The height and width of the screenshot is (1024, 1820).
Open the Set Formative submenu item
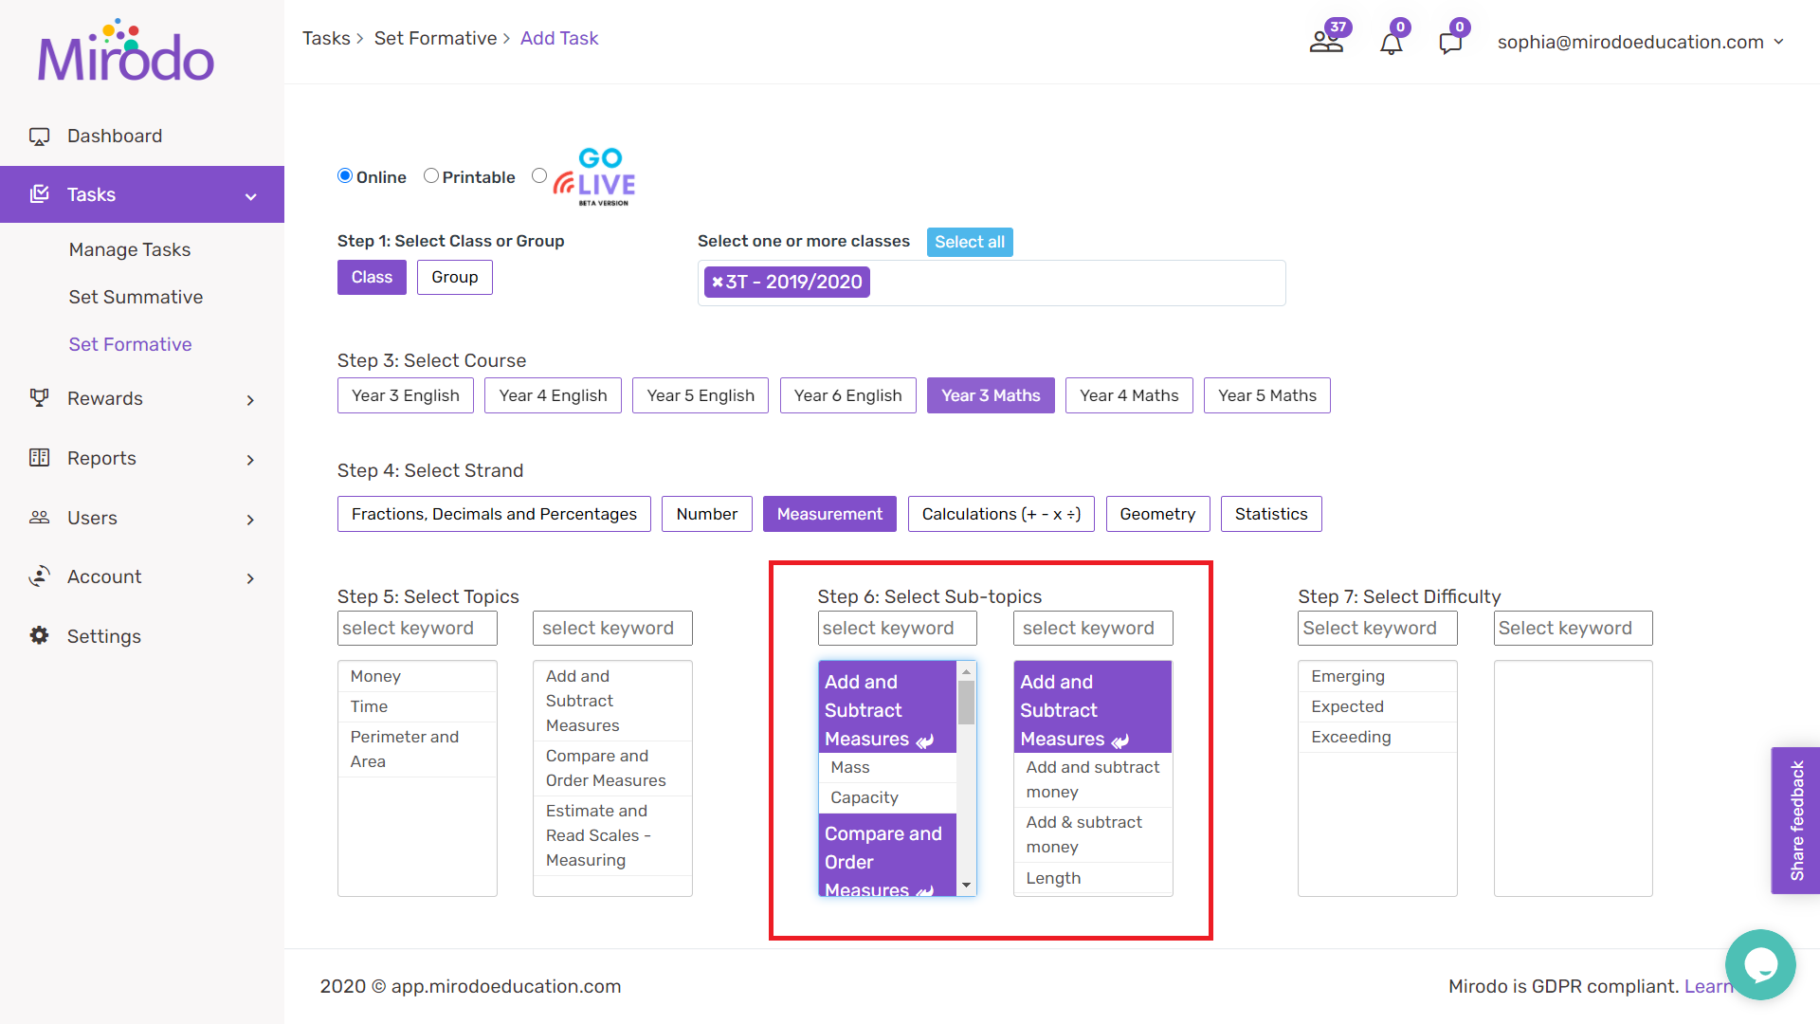coord(130,344)
